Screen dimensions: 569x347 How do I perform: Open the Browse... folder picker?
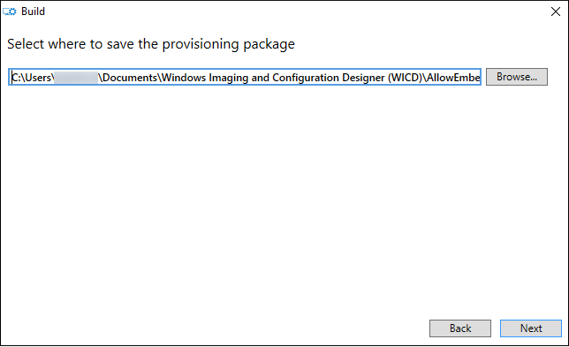coord(517,77)
